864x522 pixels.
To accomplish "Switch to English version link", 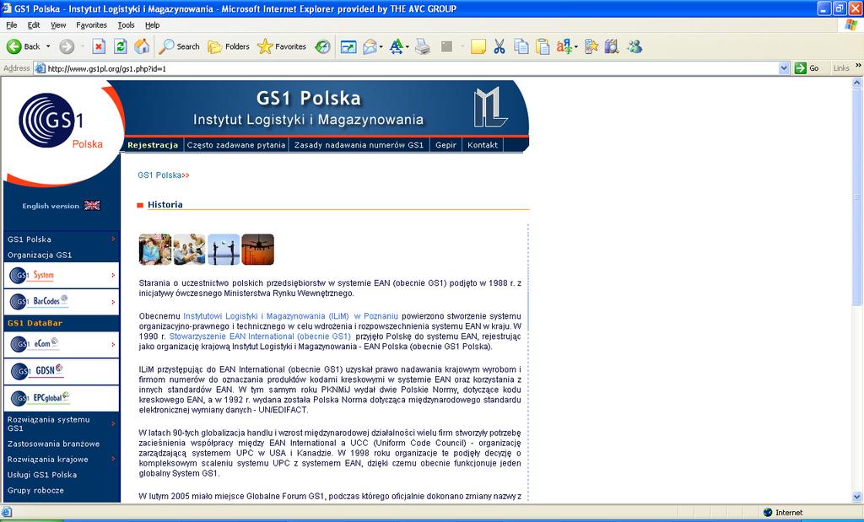I will point(51,206).
